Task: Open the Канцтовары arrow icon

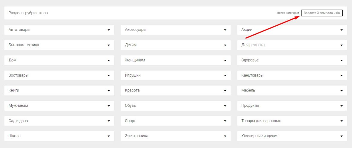Action: [342, 76]
